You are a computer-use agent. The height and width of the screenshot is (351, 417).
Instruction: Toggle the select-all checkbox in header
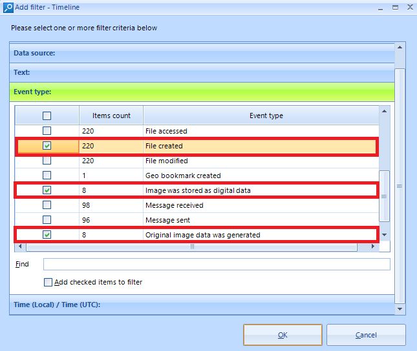[x=47, y=115]
